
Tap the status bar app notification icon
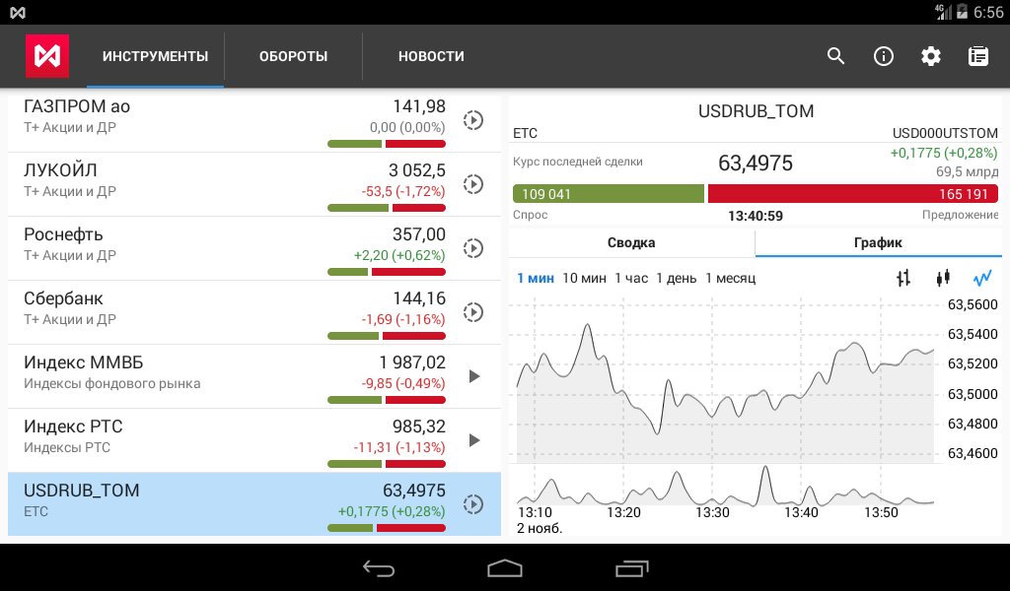pyautogui.click(x=18, y=12)
